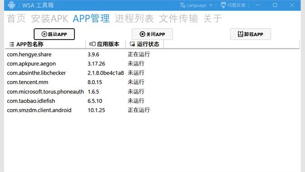Click the translate Language icon
This screenshot has width=305, height=172.
coord(182,5)
